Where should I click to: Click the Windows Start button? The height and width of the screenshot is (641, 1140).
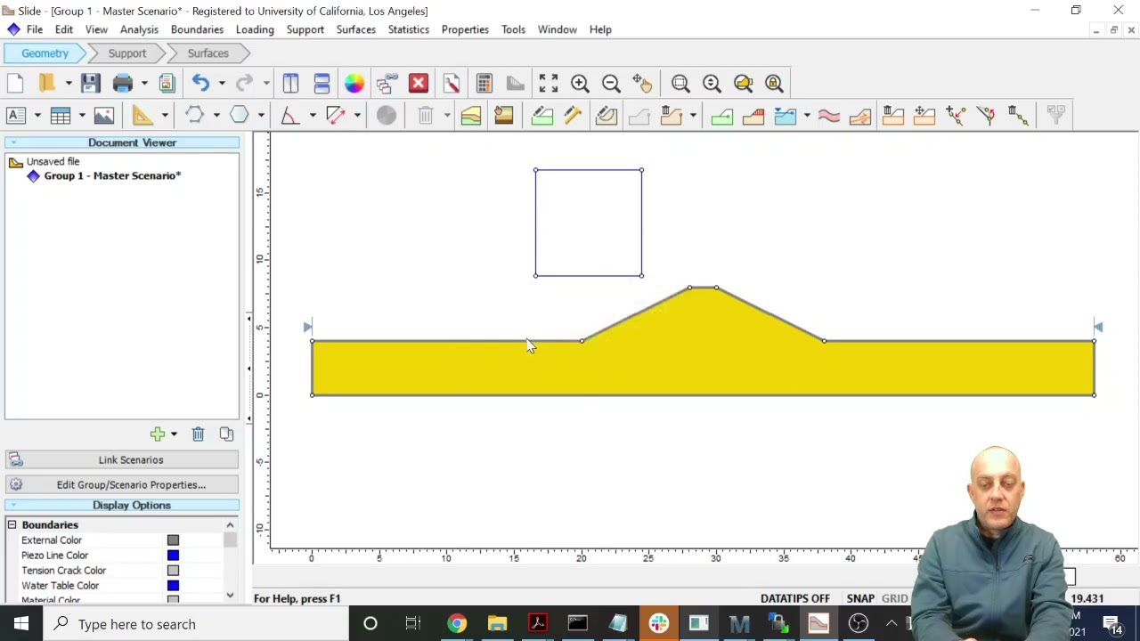[20, 624]
